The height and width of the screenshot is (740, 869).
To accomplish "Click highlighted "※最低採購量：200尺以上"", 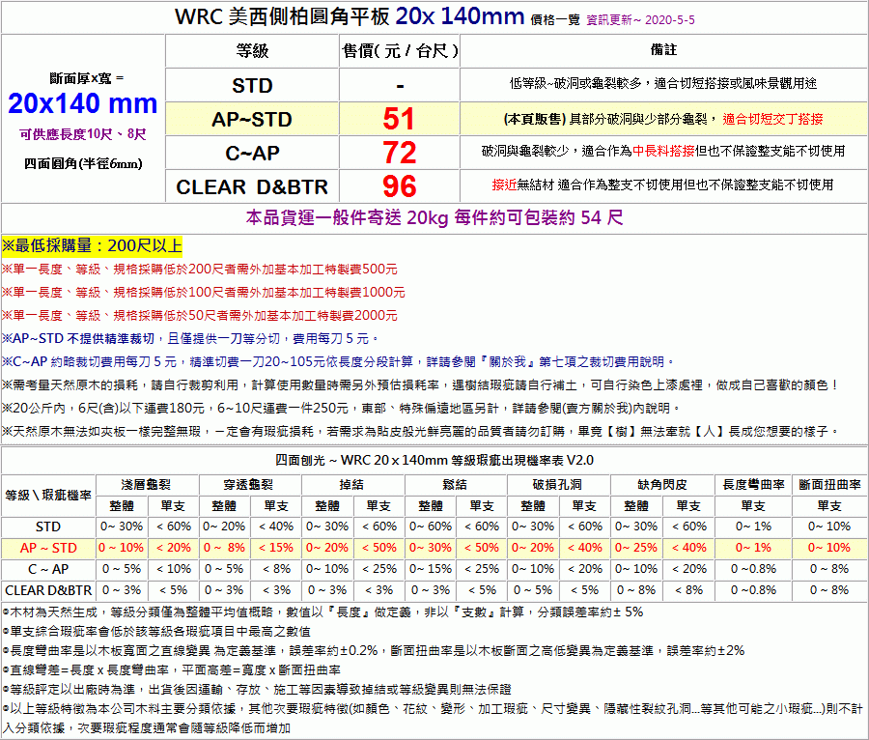I will click(x=92, y=245).
